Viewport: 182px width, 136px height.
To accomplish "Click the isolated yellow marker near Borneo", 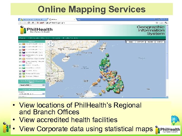I will [x=100, y=94].
